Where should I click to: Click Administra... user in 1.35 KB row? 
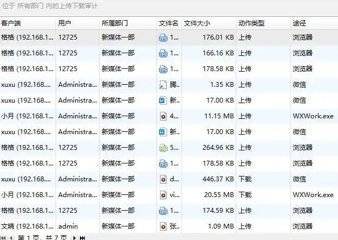[78, 85]
